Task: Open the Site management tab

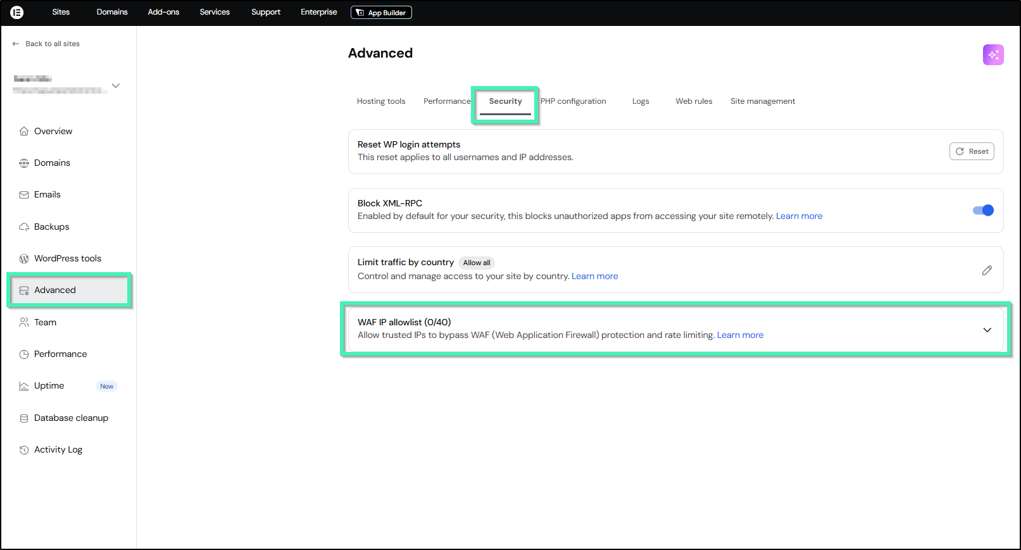Action: pos(763,101)
